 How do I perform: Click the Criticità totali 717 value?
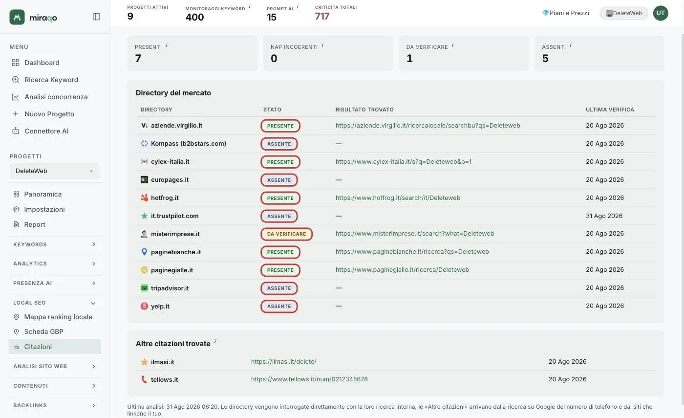pos(322,16)
